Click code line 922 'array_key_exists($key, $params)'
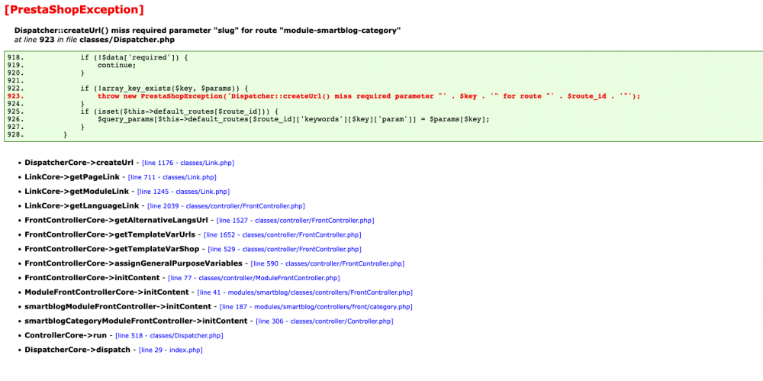Image resolution: width=763 pixels, height=381 pixels. tap(165, 88)
